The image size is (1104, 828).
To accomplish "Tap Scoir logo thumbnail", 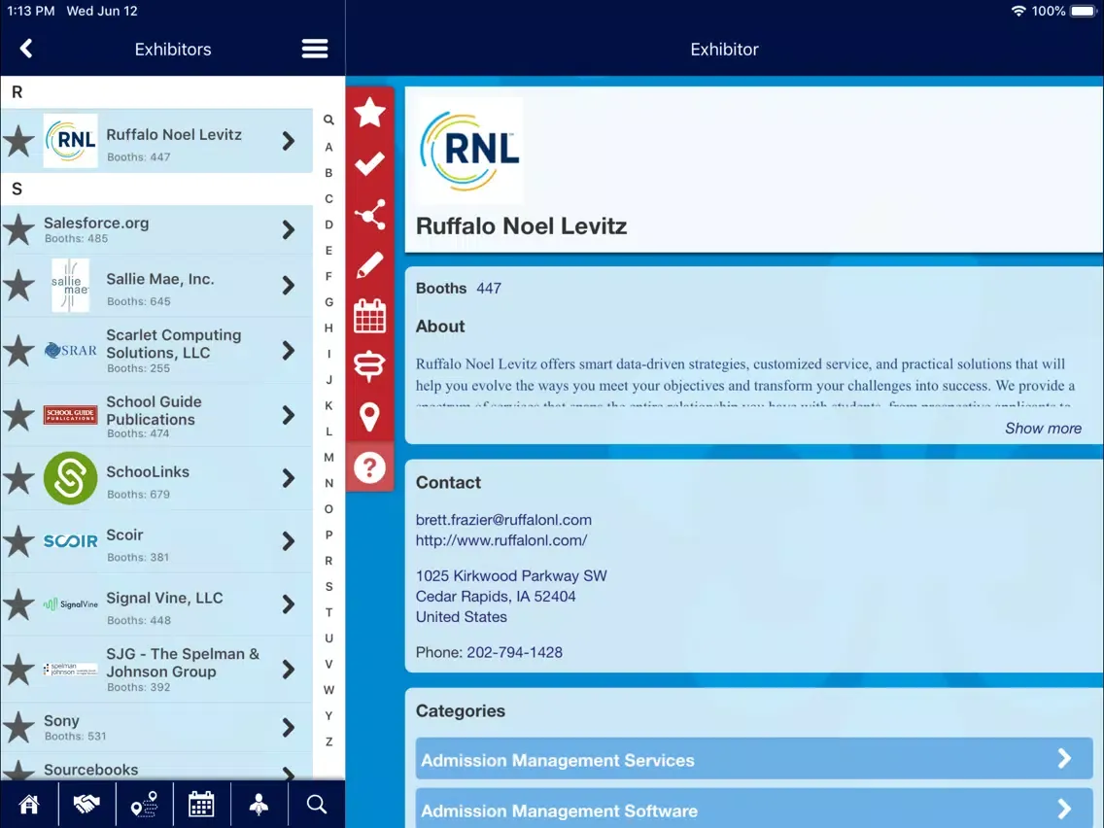I will pos(70,541).
